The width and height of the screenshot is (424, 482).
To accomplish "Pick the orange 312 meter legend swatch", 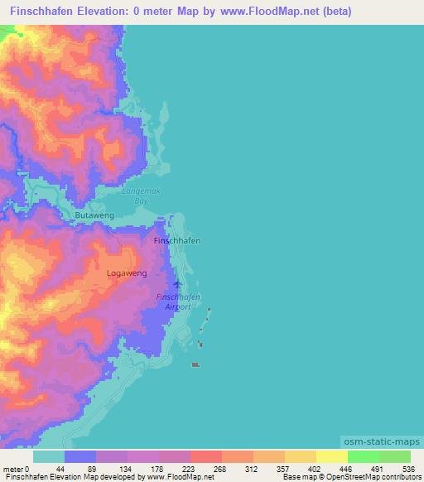I will [269, 456].
